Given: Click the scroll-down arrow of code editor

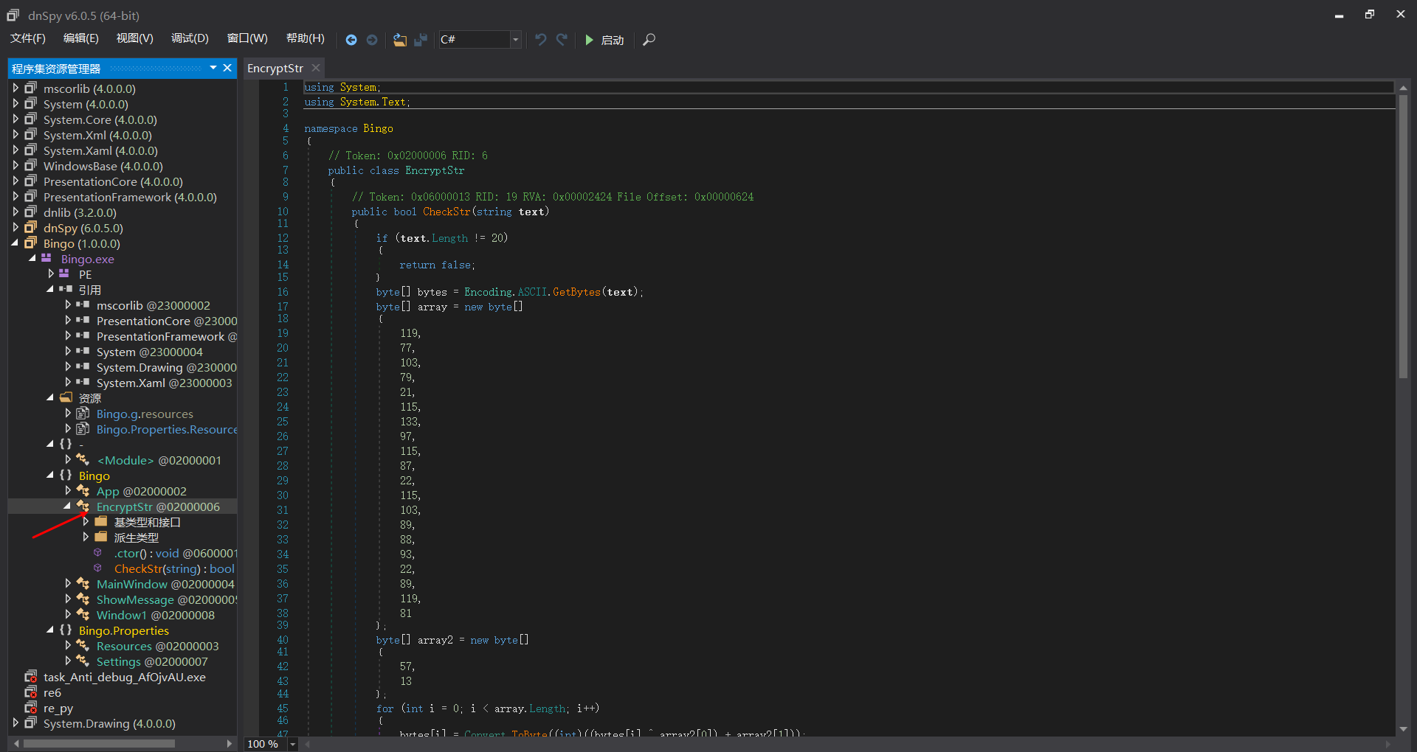Looking at the screenshot, I should click(1403, 729).
